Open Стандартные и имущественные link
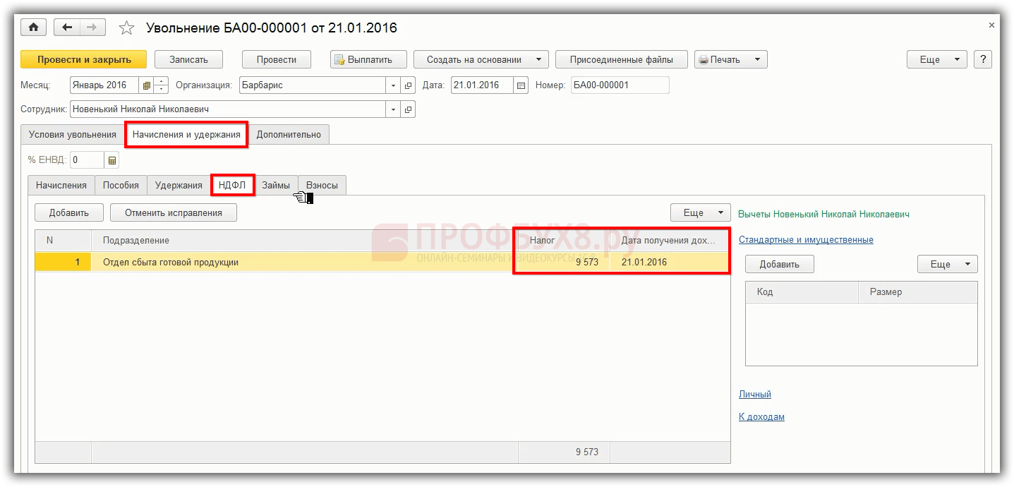 (806, 239)
